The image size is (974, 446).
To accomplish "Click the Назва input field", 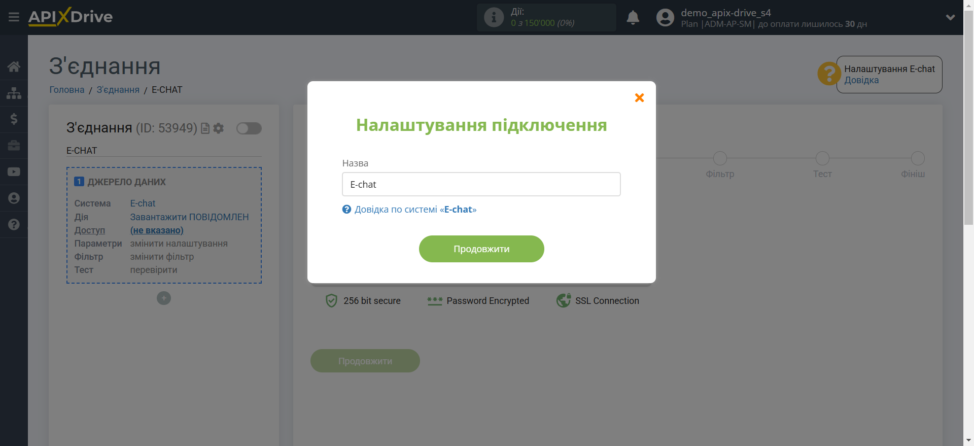I will [481, 184].
